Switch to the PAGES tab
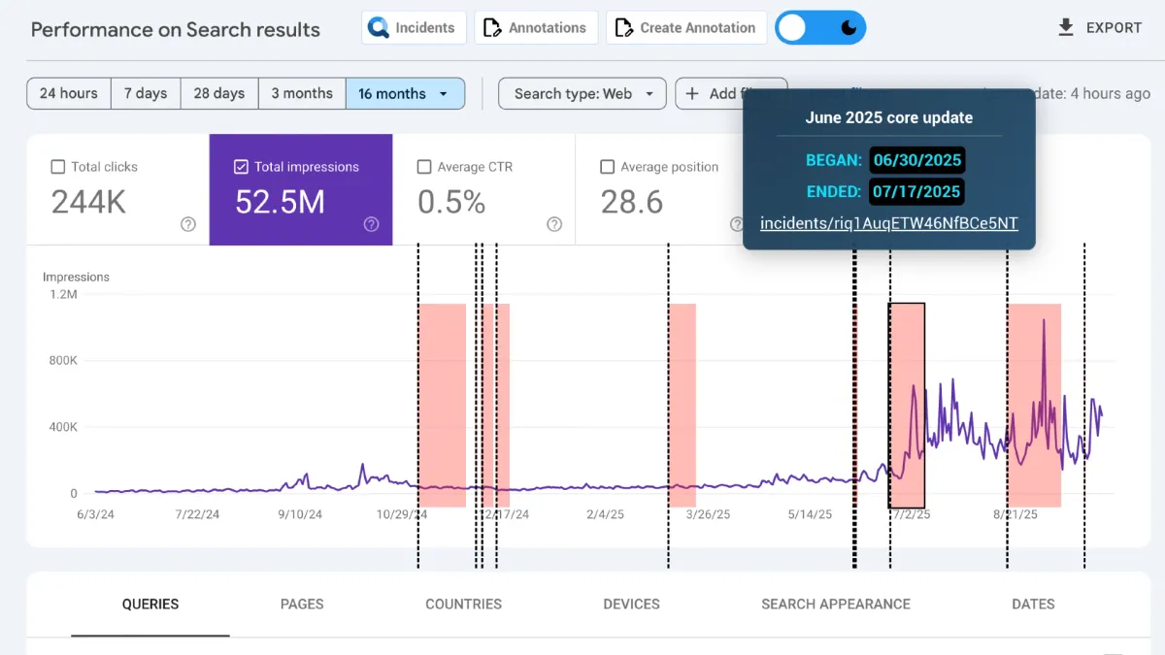The width and height of the screenshot is (1165, 655). click(302, 604)
